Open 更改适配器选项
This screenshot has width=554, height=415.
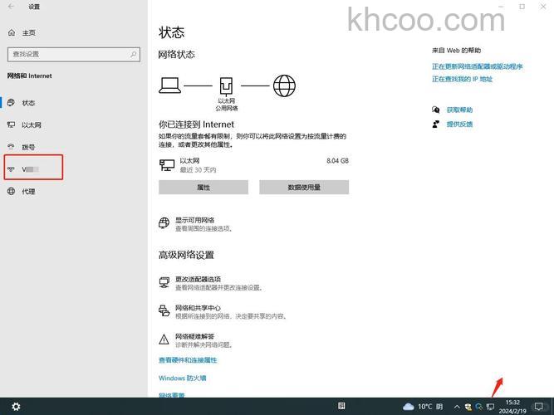[199, 279]
